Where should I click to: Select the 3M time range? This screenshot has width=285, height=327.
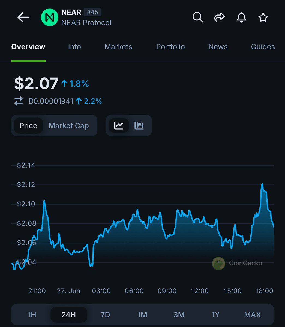pos(179,315)
